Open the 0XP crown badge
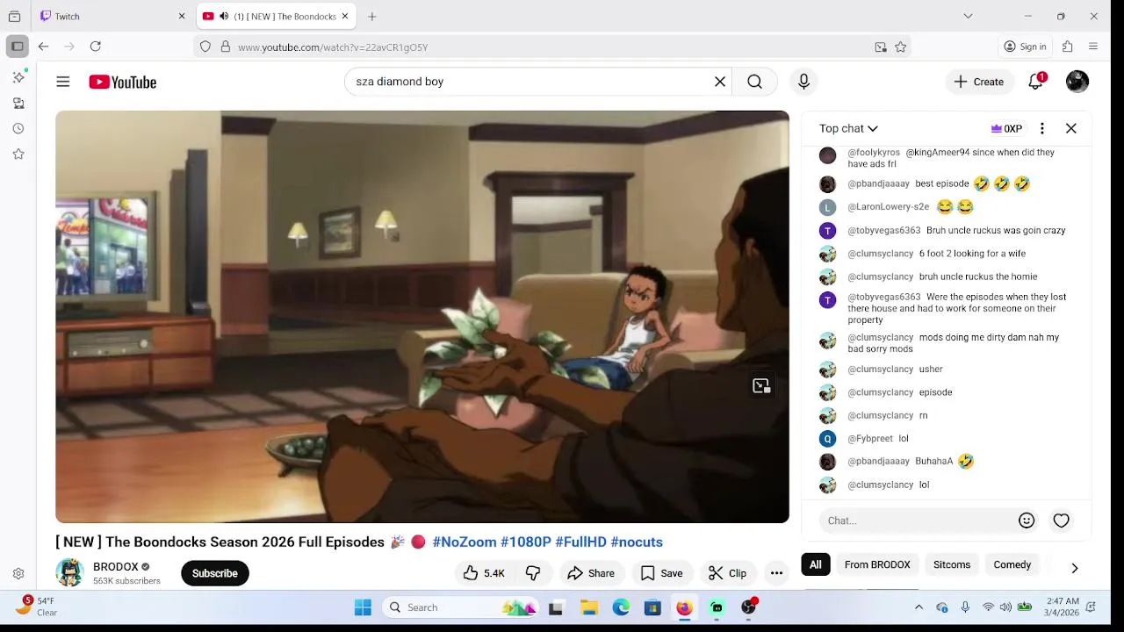 pyautogui.click(x=1006, y=128)
